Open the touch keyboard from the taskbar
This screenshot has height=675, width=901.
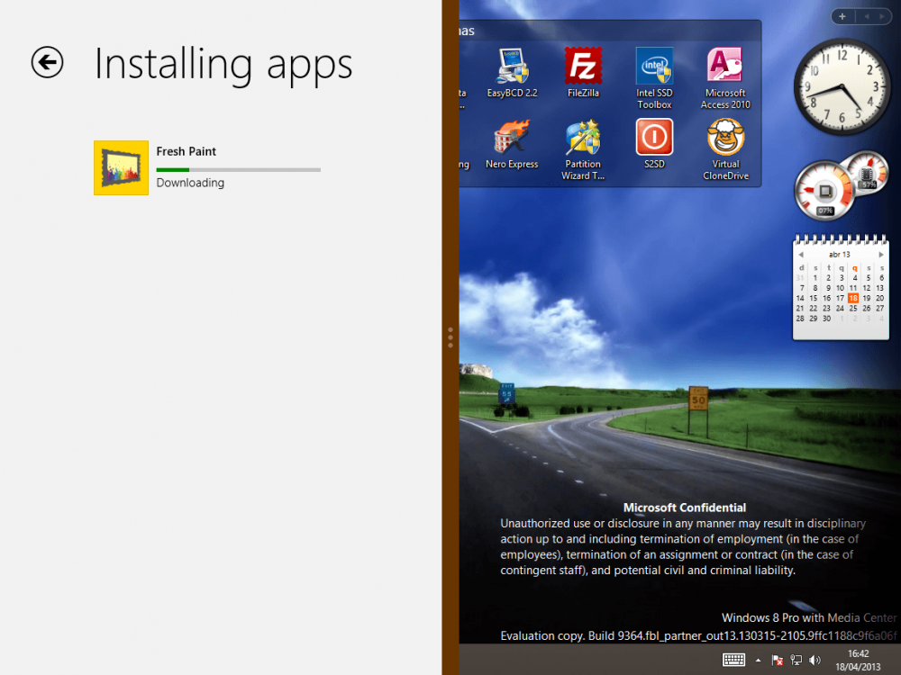coord(733,660)
